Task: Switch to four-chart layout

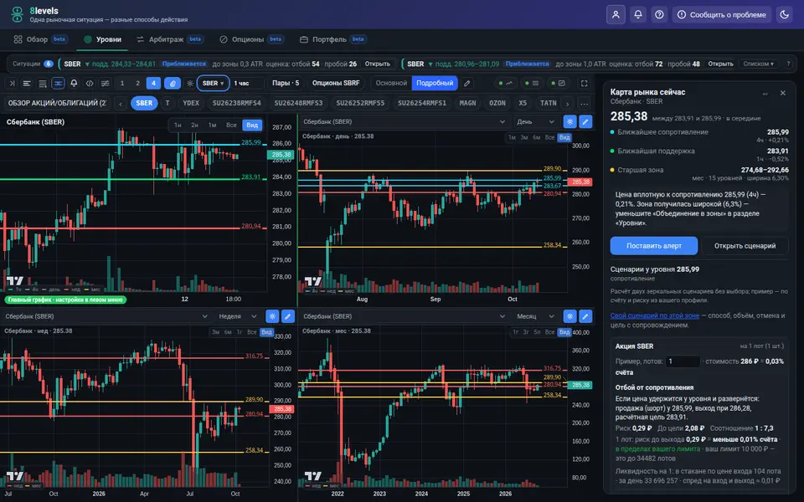Action: pos(153,83)
